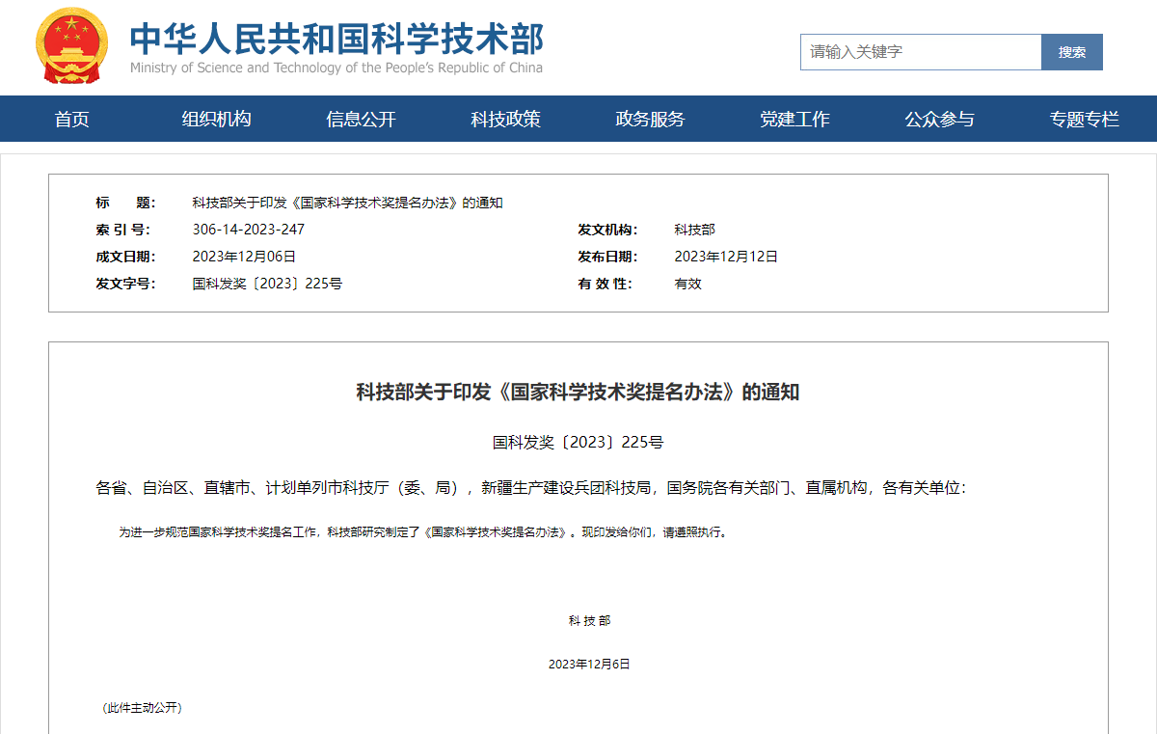Click the document number in the metadata table

point(267,284)
